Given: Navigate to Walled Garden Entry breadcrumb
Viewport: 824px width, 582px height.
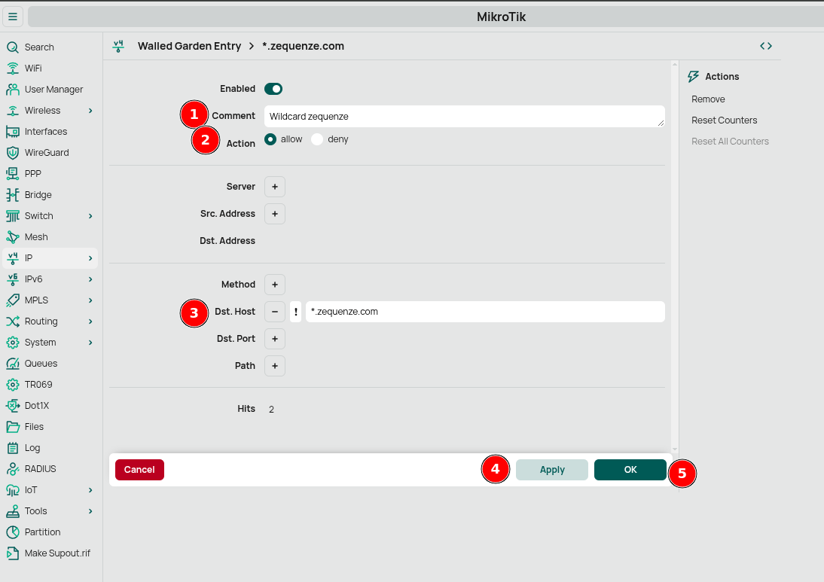Looking at the screenshot, I should click(189, 46).
